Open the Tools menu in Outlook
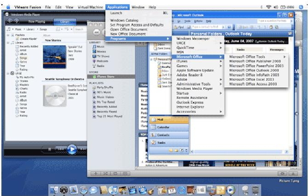Image resolution: width=308 pixels, height=196 pixels. tap(188, 21)
